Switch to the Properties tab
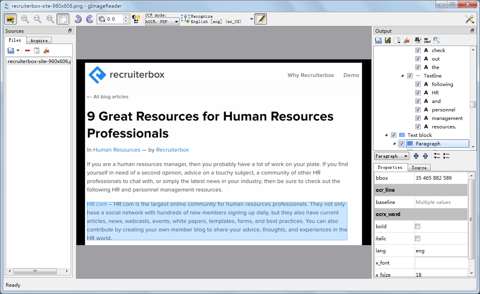 [390, 168]
